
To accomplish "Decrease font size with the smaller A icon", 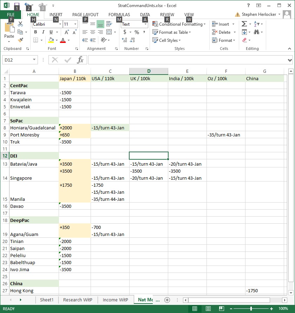I will coord(74,32).
